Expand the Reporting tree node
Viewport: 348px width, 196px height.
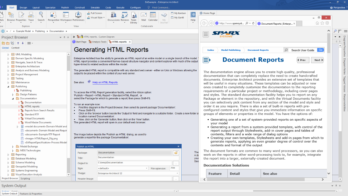tap(8, 154)
